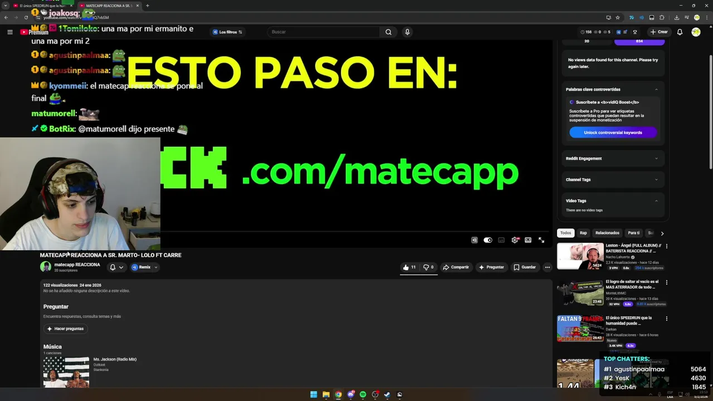Click the vidIQ trophy icon in header
Viewport: 713px width, 401px height.
pos(634,32)
